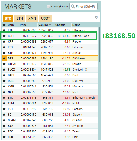This screenshot has height=141, width=137.
Task: Select the Dash name cell
Action: click(x=76, y=75)
